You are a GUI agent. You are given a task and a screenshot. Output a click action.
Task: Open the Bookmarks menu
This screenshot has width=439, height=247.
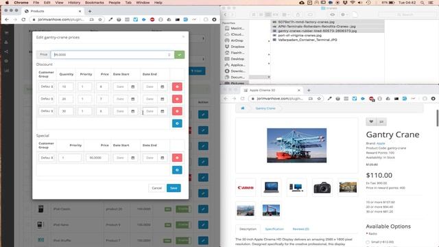pos(95,3)
